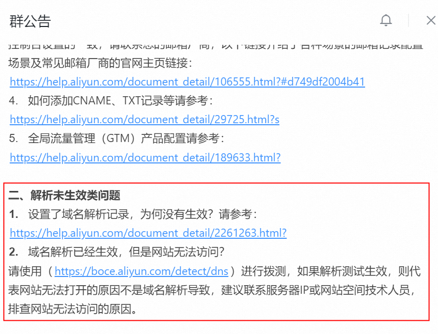This screenshot has width=438, height=334.
Task: Click text 全局流量管理（GTM）产品配置请参考
Action: click(x=123, y=138)
